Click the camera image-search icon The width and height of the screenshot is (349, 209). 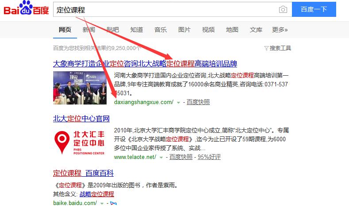pos(283,10)
